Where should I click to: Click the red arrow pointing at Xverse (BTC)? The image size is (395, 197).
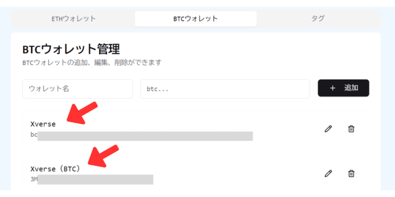(x=103, y=156)
